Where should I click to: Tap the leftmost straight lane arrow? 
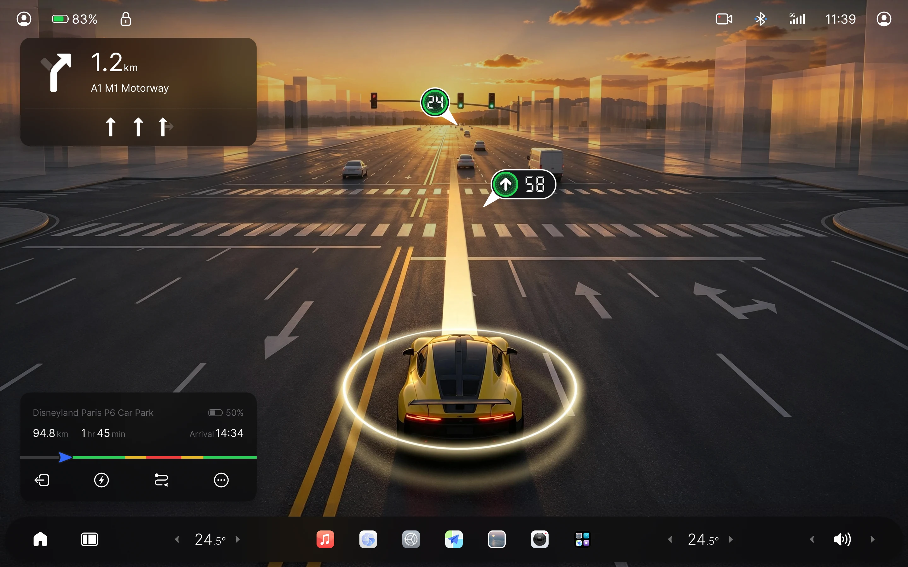pos(110,127)
